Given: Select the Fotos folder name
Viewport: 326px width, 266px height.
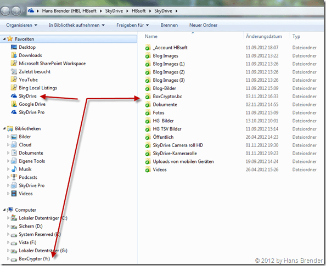Looking at the screenshot, I should point(159,112).
